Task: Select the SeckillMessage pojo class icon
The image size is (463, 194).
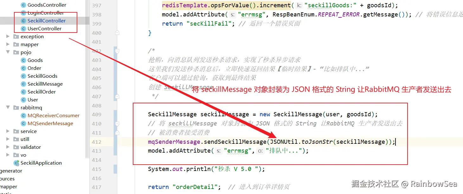Action: [23, 84]
